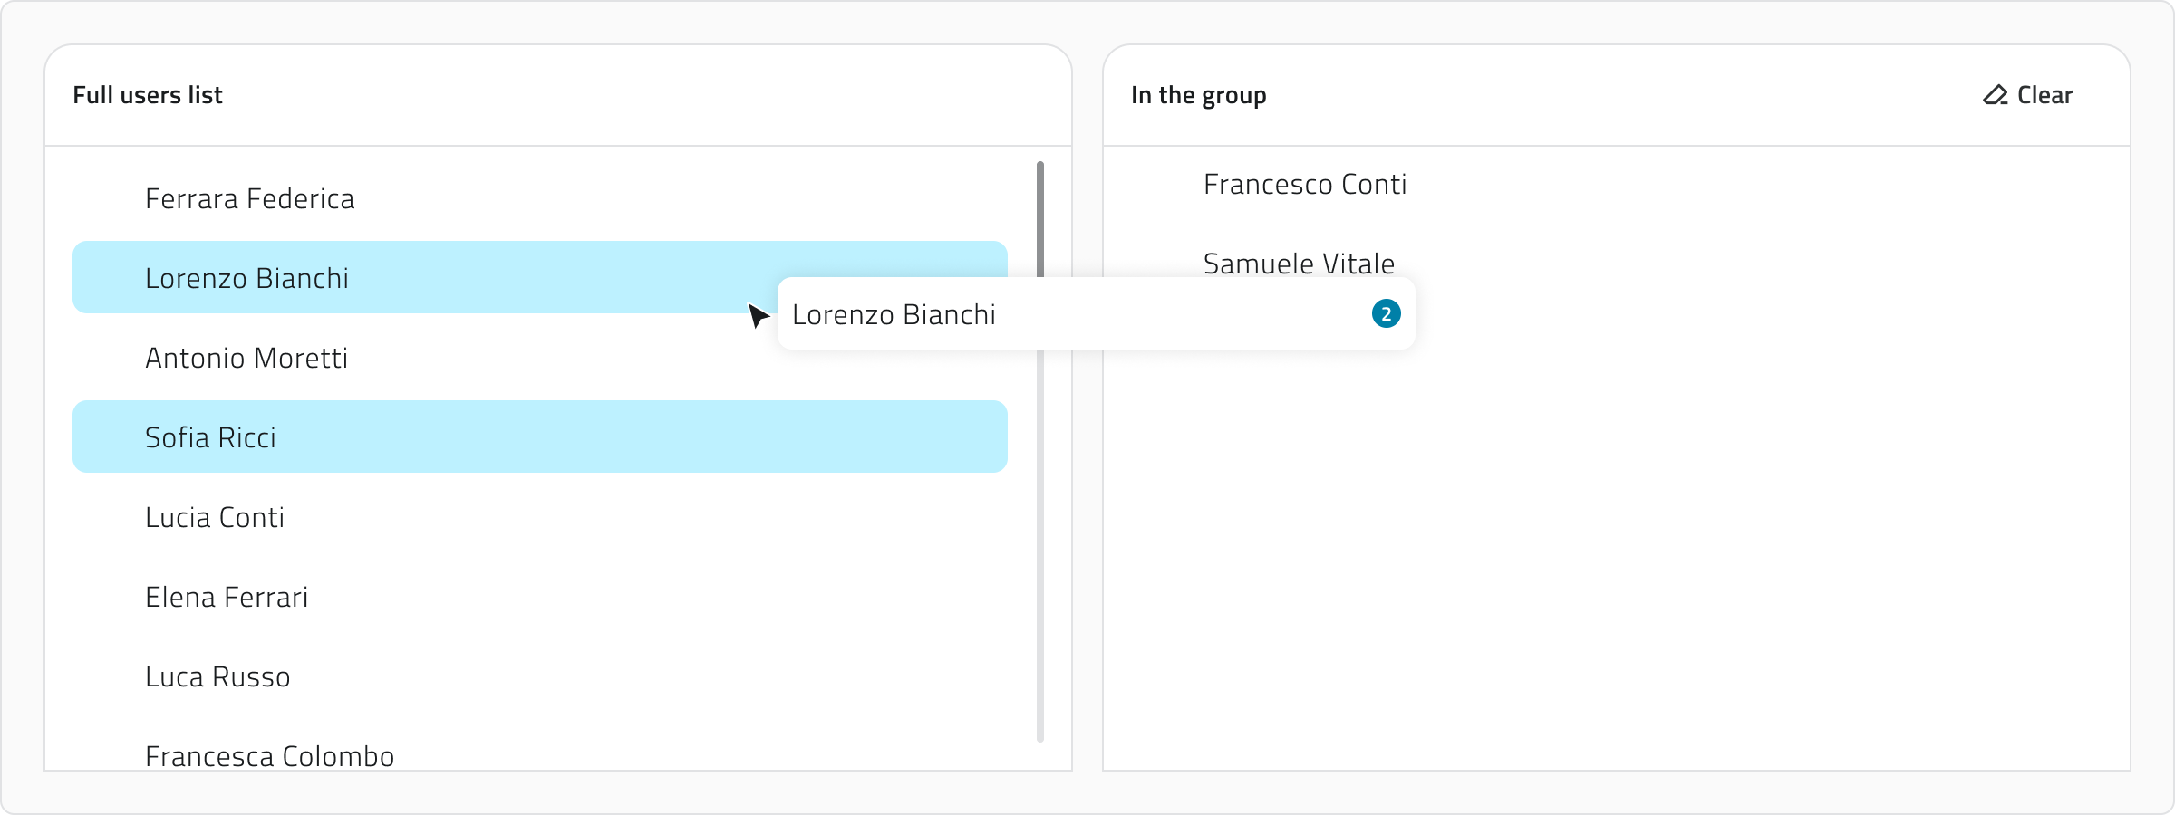Deselect the highlighted Sofia Ricci entry
2175x815 pixels.
point(209,436)
